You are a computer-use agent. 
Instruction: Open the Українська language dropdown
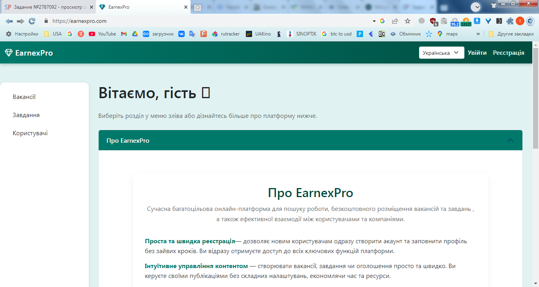click(442, 53)
